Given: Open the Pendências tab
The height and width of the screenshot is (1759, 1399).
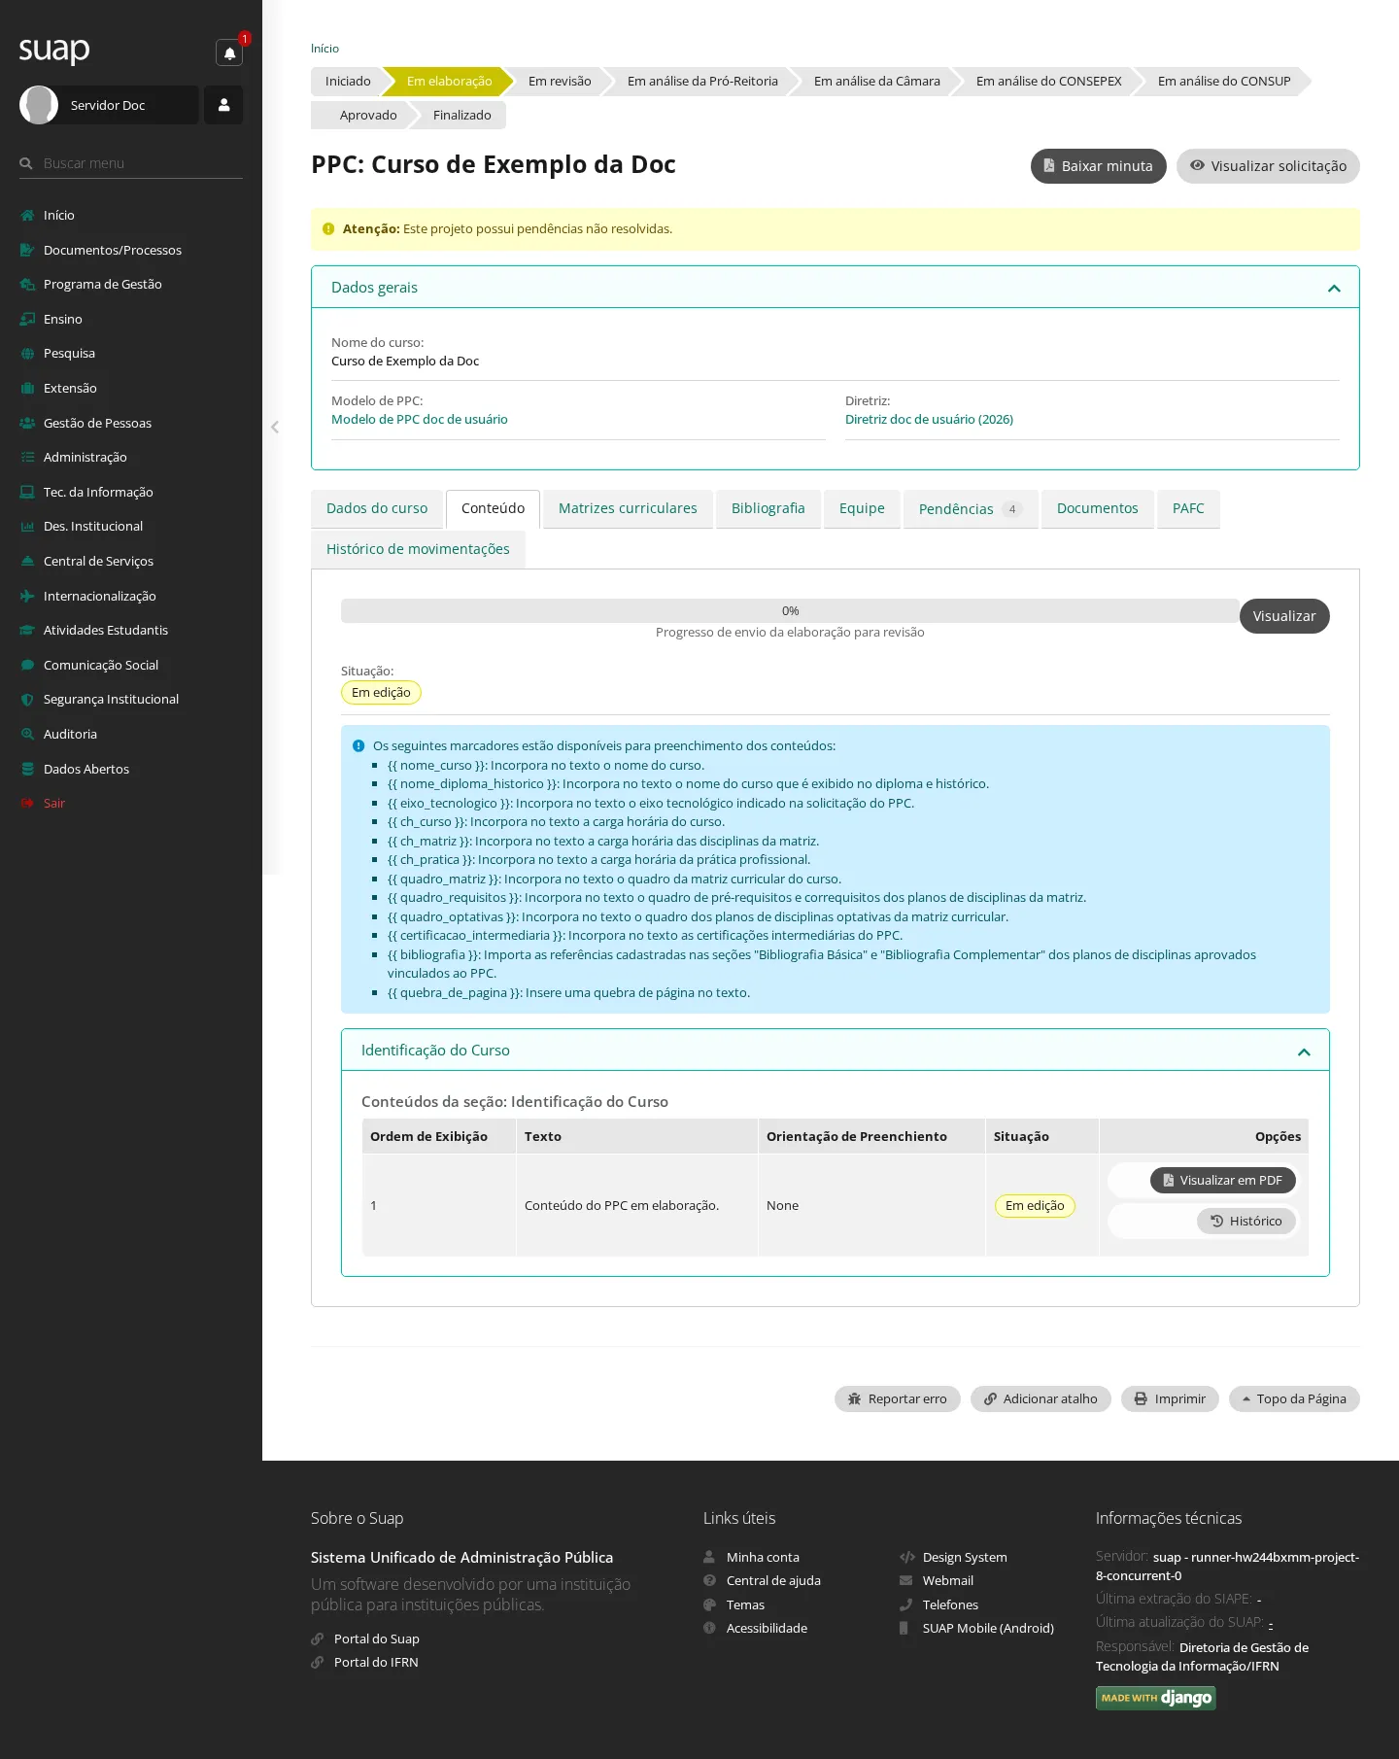Looking at the screenshot, I should coord(971,508).
